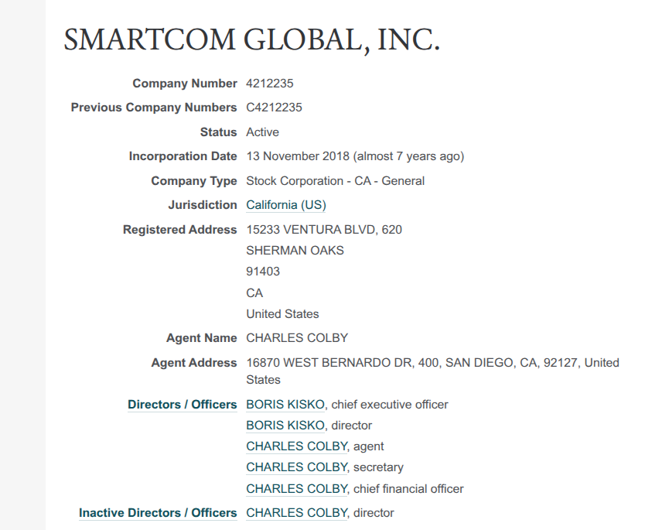The height and width of the screenshot is (530, 645).
Task: Open the Inactive Directors / Officers link
Action: click(158, 513)
